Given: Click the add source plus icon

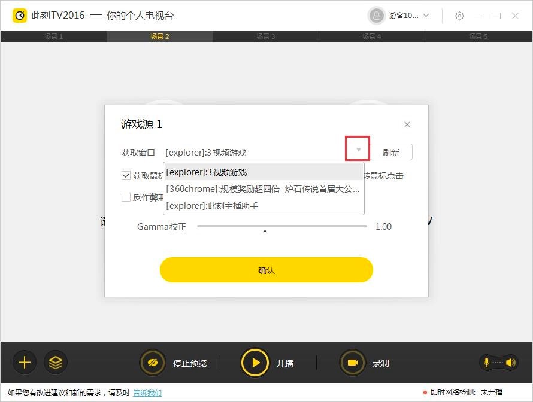Looking at the screenshot, I should click(24, 362).
